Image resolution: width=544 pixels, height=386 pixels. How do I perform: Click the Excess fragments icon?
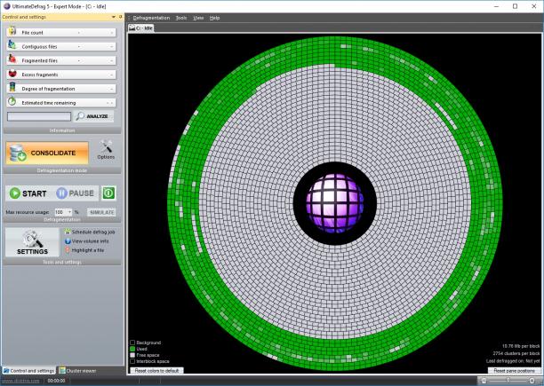click(12, 74)
